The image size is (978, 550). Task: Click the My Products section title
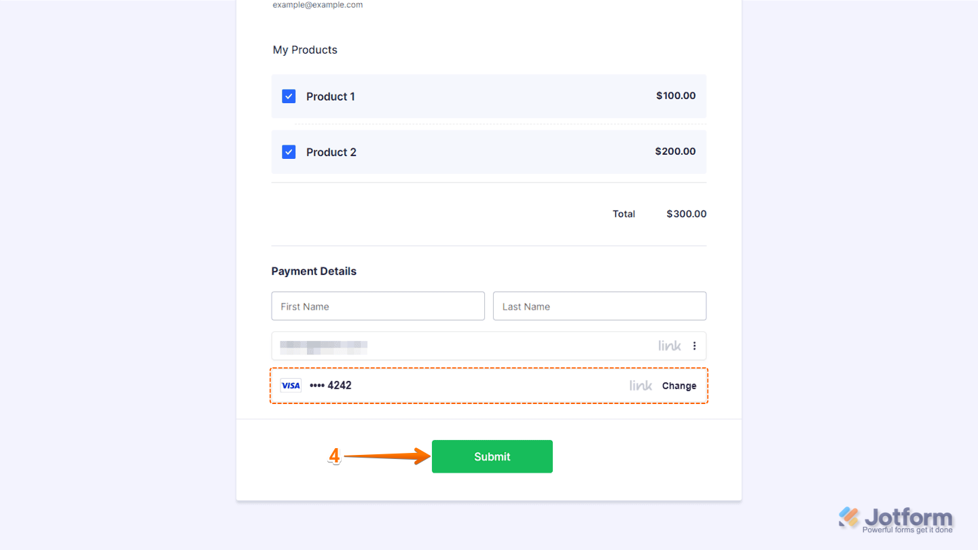[x=304, y=50]
